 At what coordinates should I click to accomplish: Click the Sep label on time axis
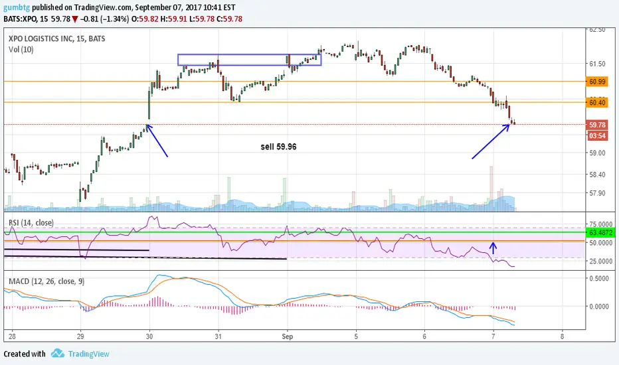[288, 336]
